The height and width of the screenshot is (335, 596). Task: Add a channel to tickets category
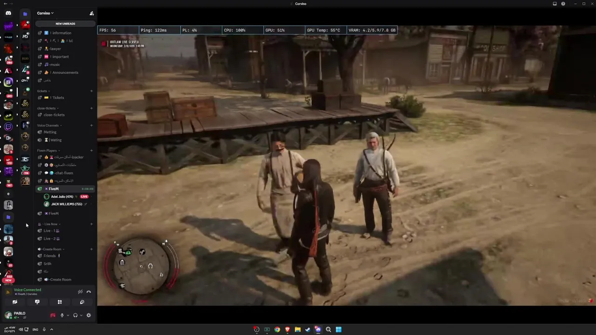[91, 91]
